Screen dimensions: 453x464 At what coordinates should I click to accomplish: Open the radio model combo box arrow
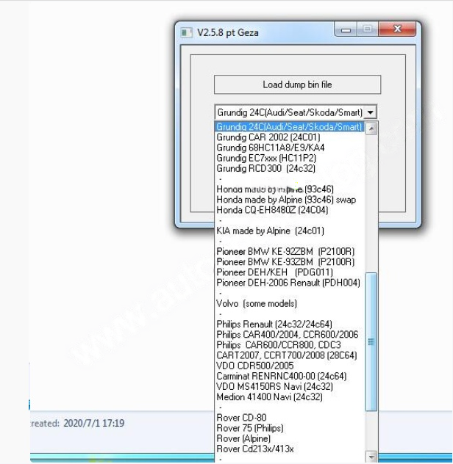coord(371,112)
